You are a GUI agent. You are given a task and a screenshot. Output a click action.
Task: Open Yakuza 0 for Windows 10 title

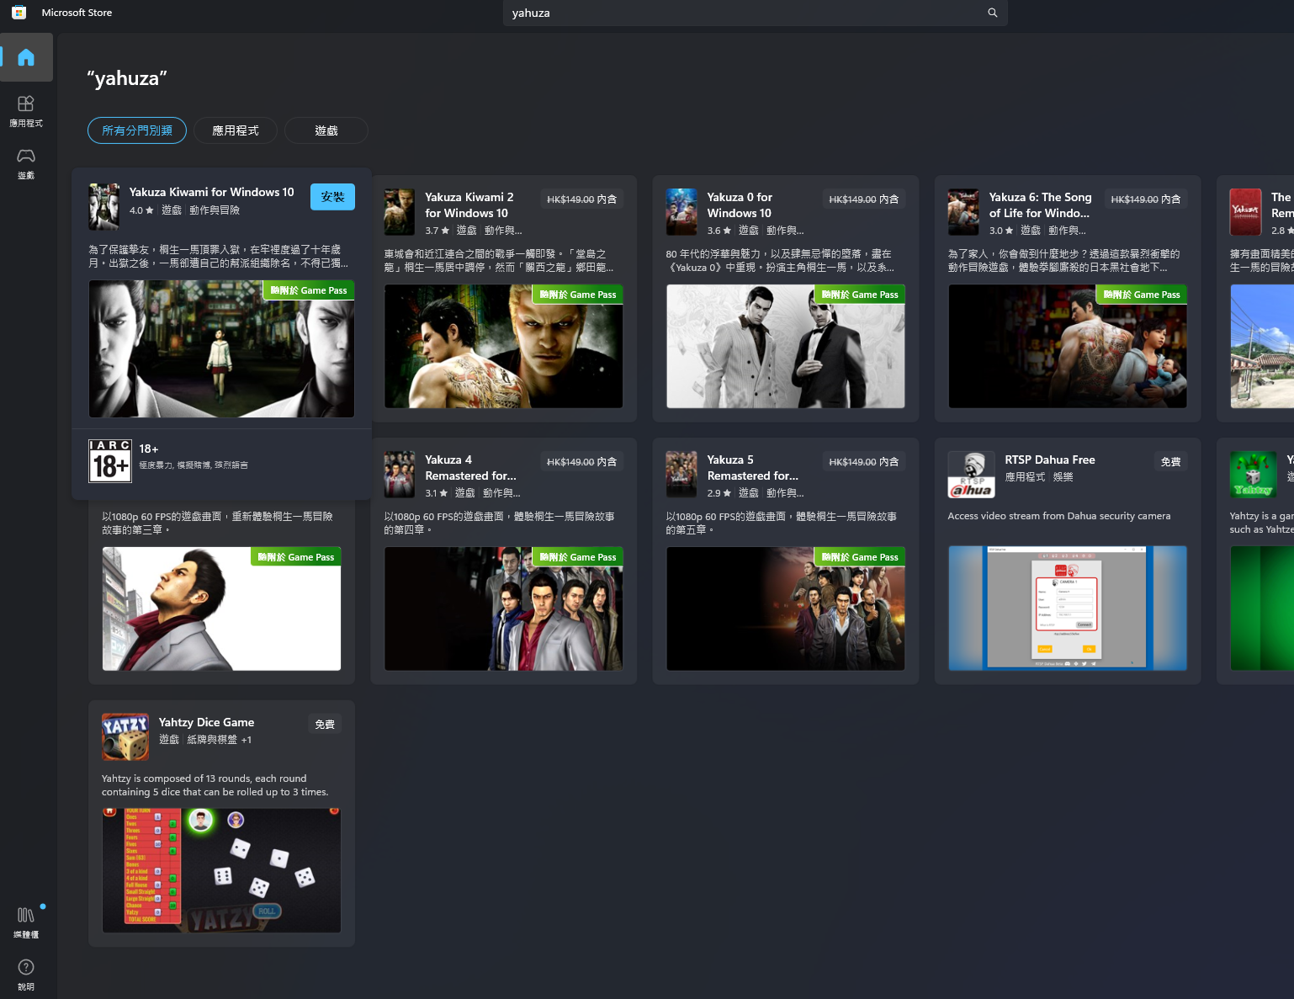[740, 205]
